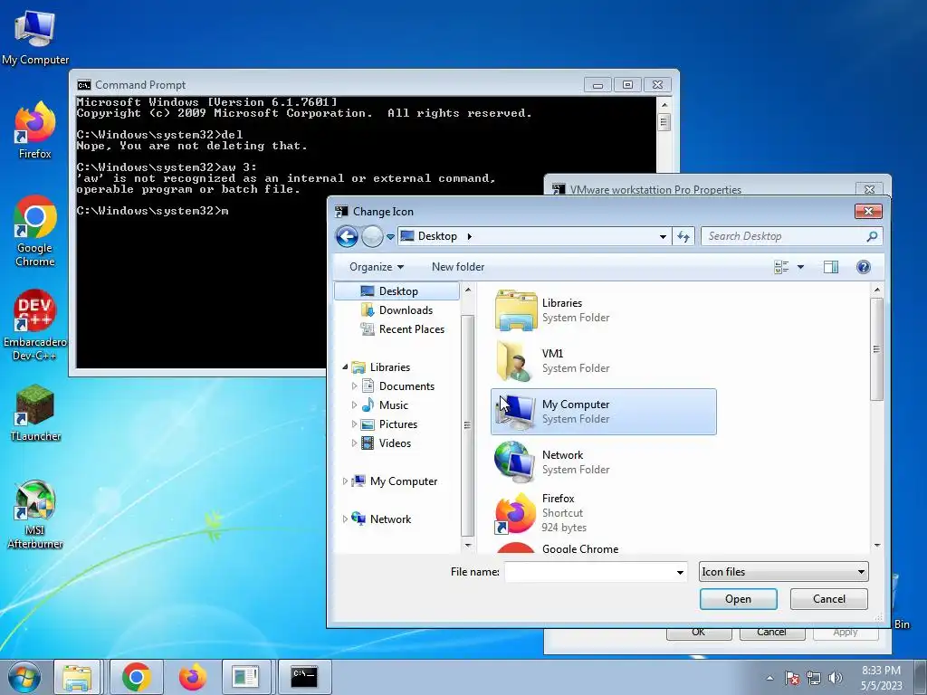Open TLauncher desktop shortcut
Screen dimensions: 927x695
[35, 413]
